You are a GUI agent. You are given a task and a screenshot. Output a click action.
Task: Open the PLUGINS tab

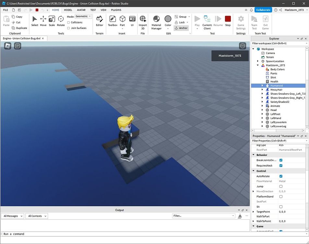pyautogui.click(x=116, y=10)
